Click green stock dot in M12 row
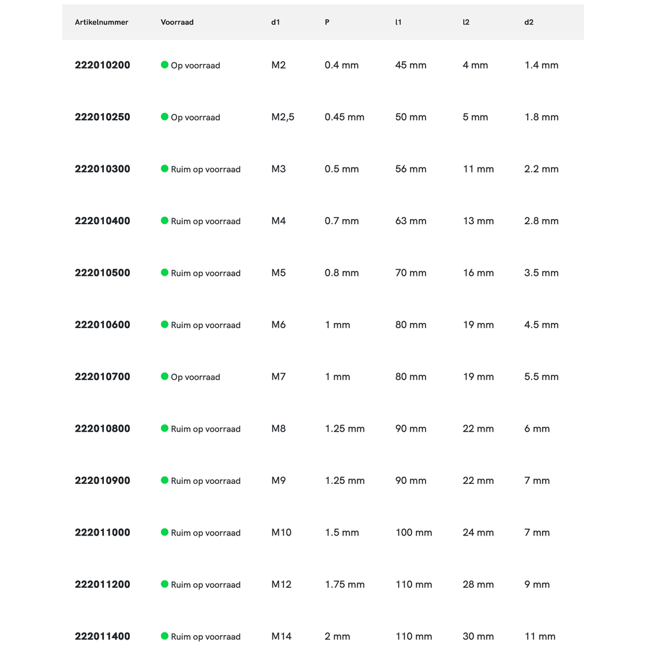 point(165,584)
